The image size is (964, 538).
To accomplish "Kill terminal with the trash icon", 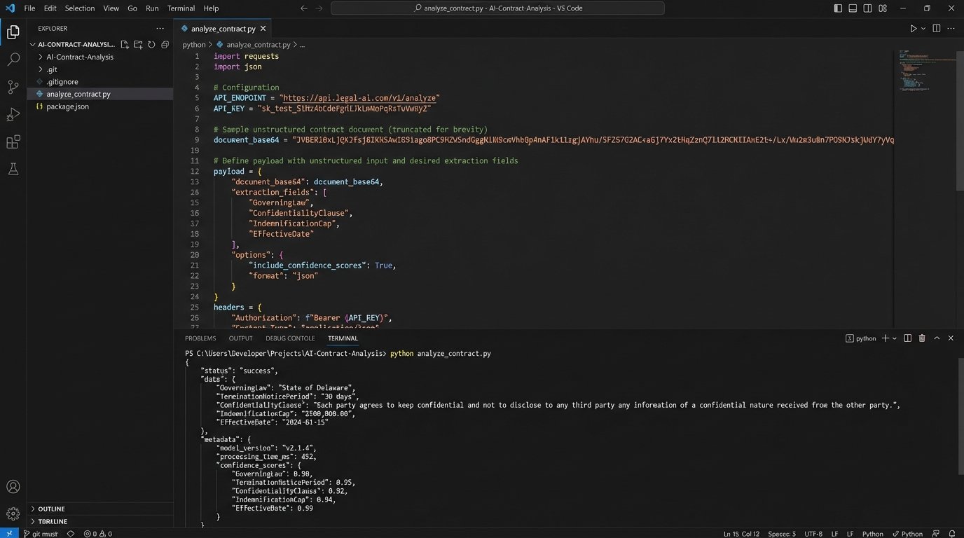I will (x=922, y=338).
